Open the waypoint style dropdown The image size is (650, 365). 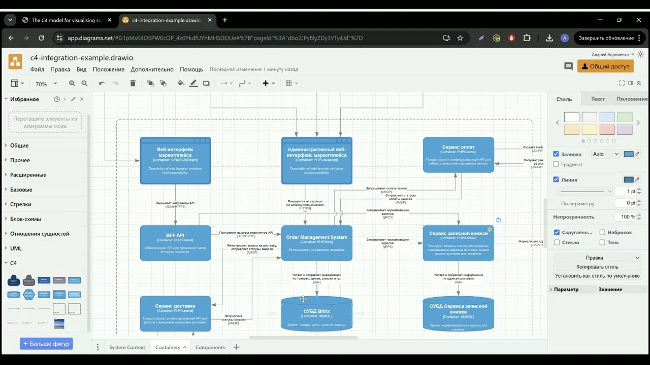click(x=245, y=84)
